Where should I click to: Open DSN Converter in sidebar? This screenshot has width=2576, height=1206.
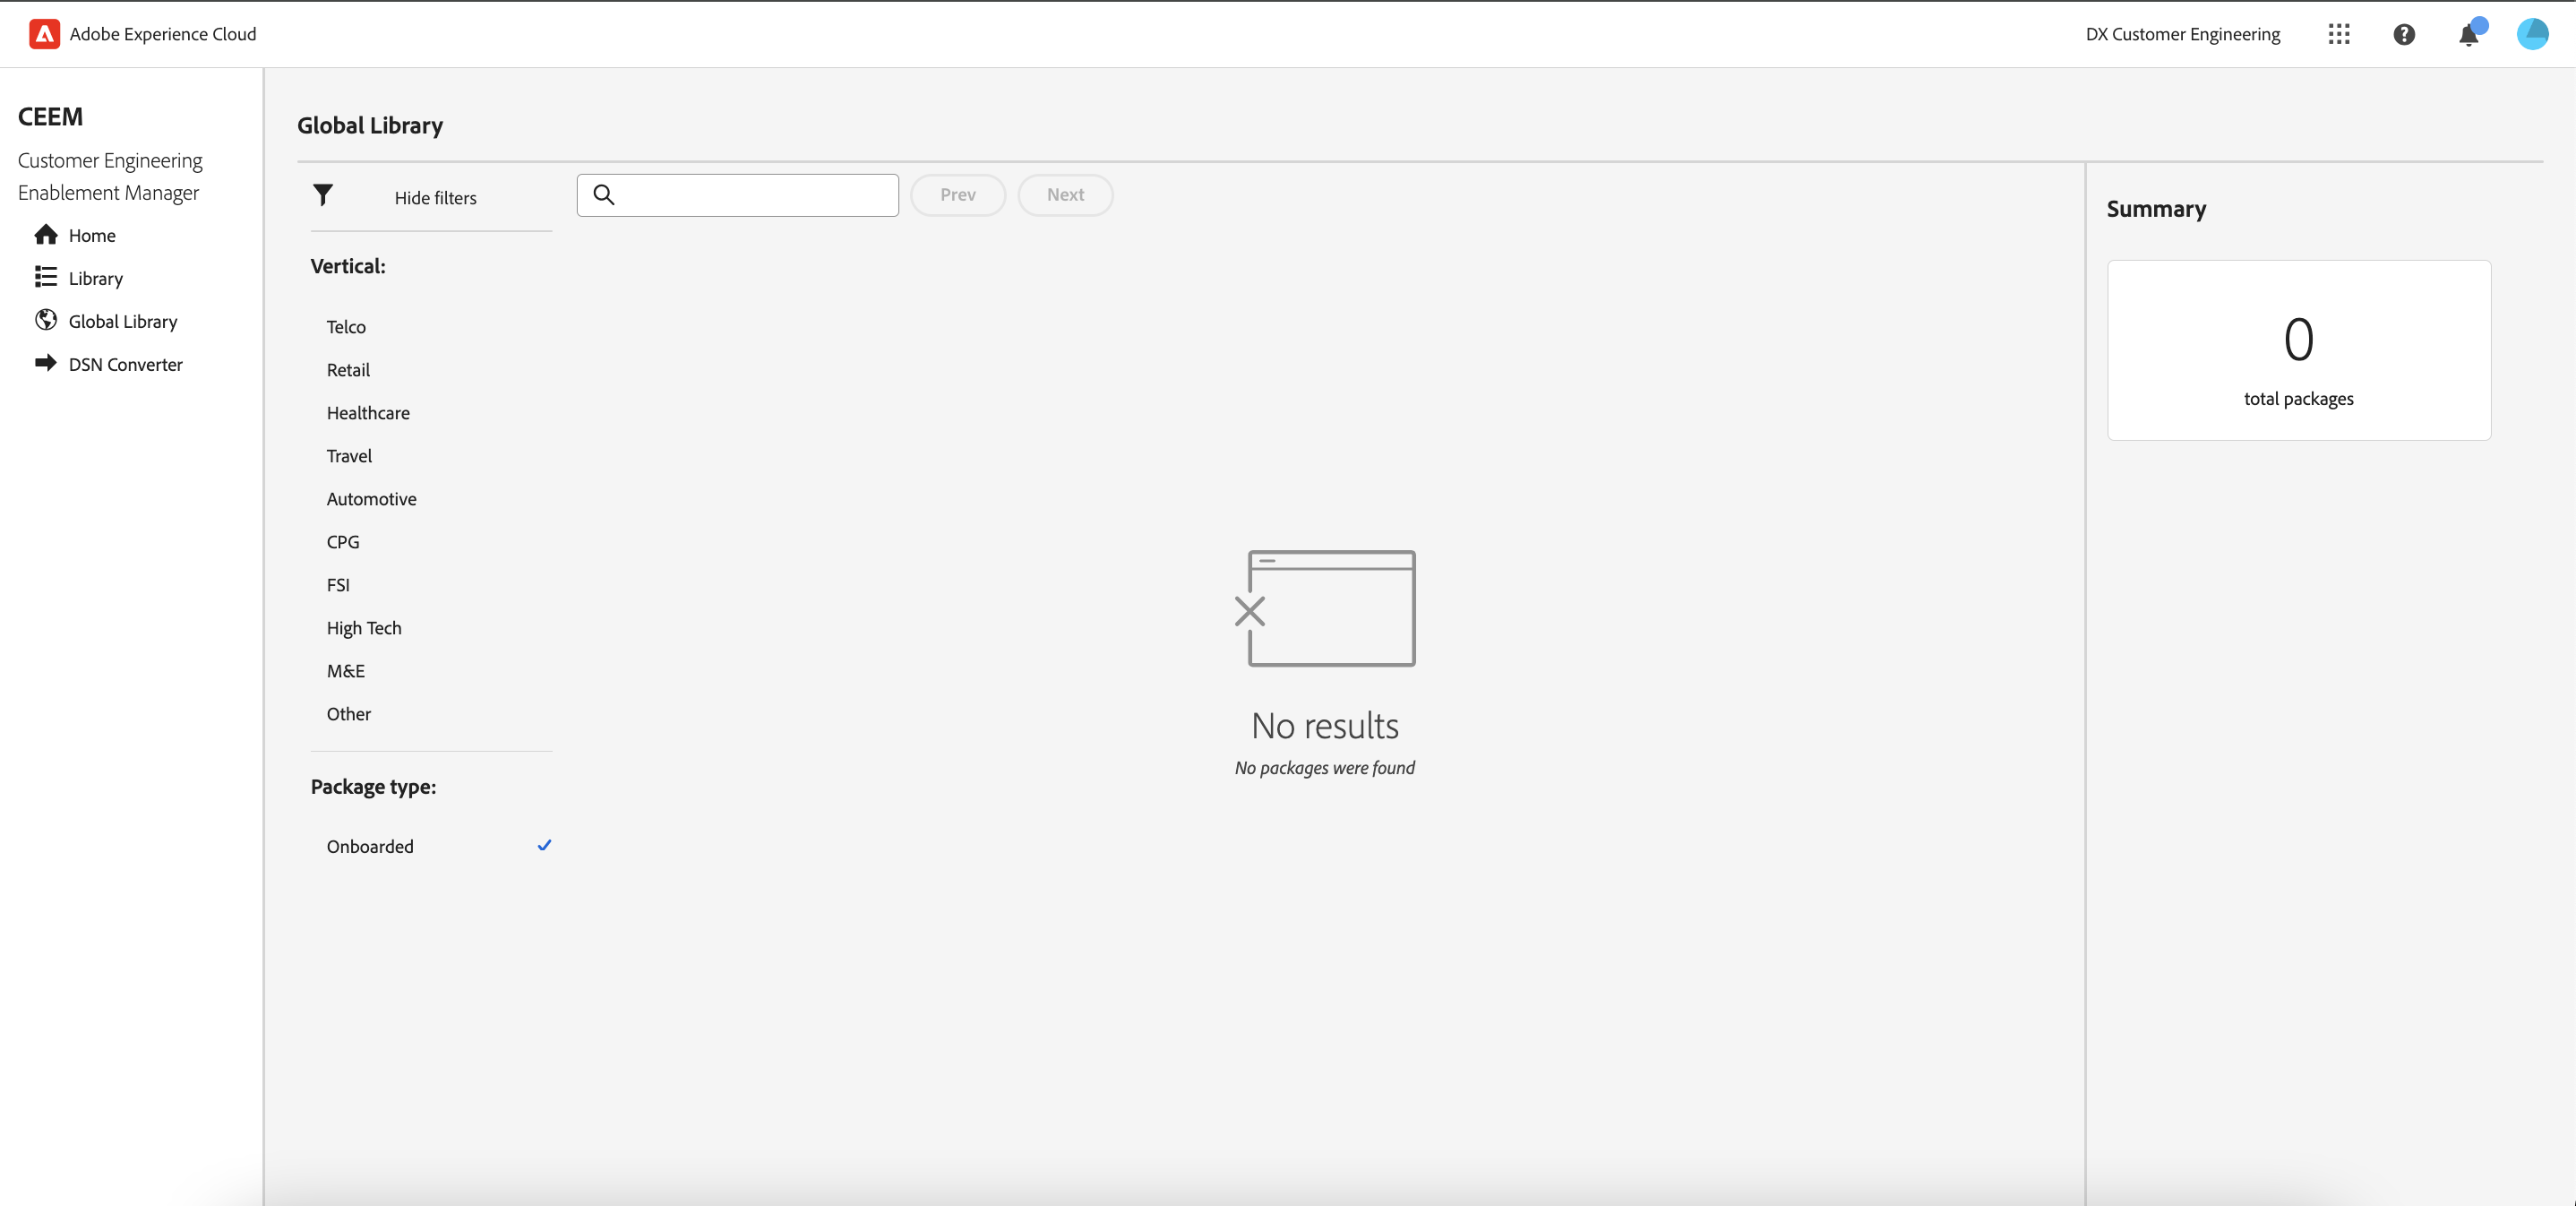126,365
